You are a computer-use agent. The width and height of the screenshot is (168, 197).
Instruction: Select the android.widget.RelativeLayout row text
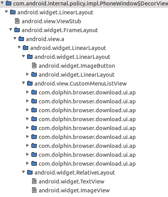(x=75, y=173)
